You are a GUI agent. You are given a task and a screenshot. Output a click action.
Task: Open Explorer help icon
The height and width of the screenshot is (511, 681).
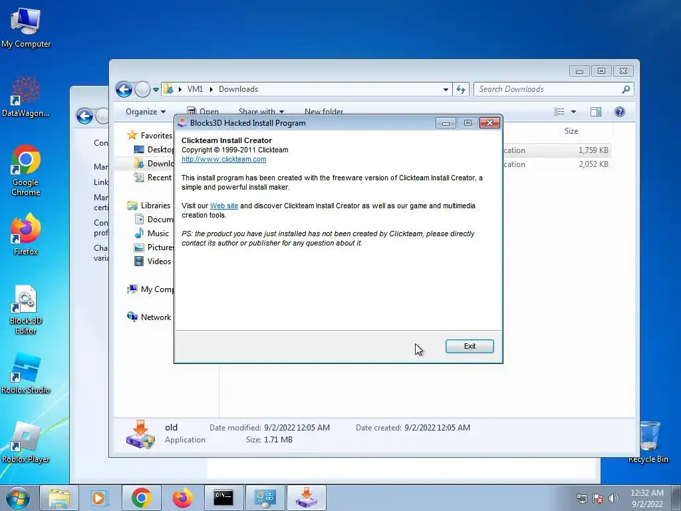point(620,112)
